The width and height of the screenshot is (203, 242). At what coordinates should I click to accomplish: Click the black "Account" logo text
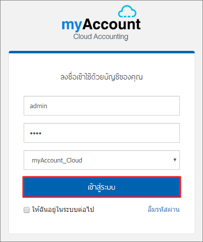(x=111, y=24)
